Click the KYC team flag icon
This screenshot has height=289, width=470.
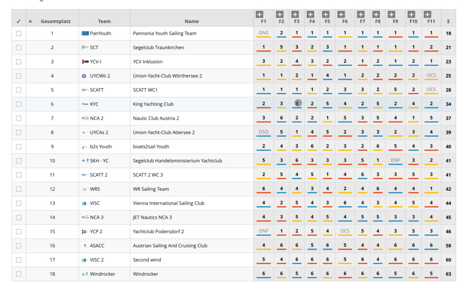pyautogui.click(x=85, y=104)
